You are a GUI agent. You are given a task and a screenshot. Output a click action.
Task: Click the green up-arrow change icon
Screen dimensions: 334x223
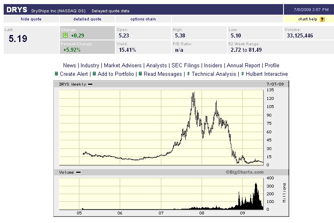point(66,35)
